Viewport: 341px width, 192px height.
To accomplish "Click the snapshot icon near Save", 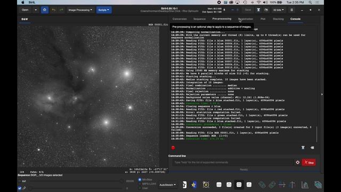I will [x=266, y=10].
